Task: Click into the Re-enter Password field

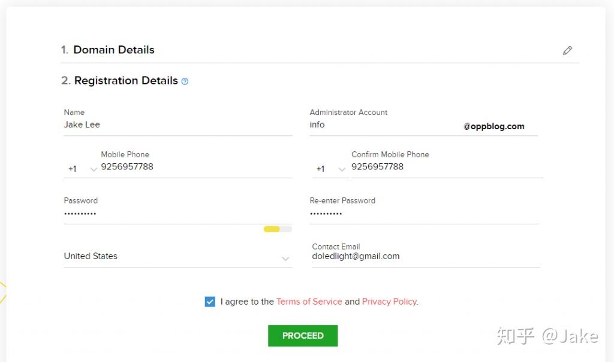Action: coord(423,214)
